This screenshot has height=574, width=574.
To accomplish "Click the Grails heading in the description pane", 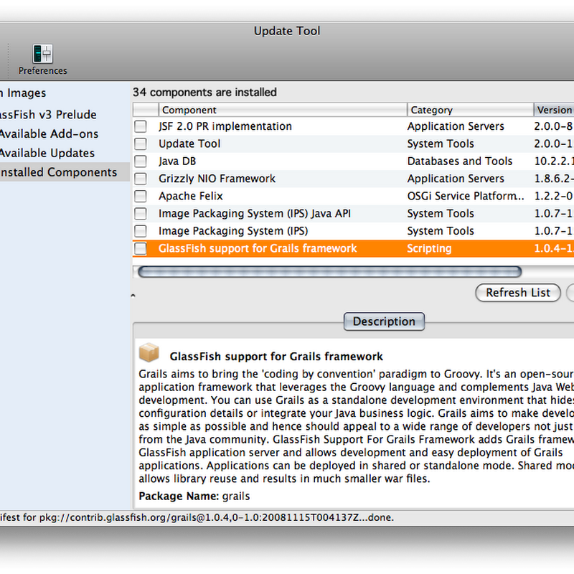I will point(276,357).
